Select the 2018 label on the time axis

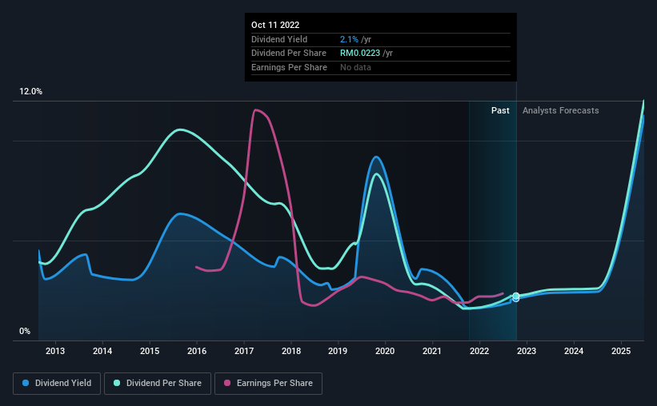coord(291,351)
